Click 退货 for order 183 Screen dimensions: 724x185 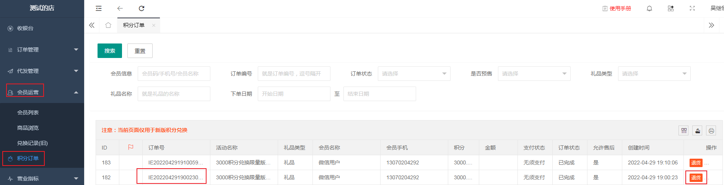click(696, 162)
